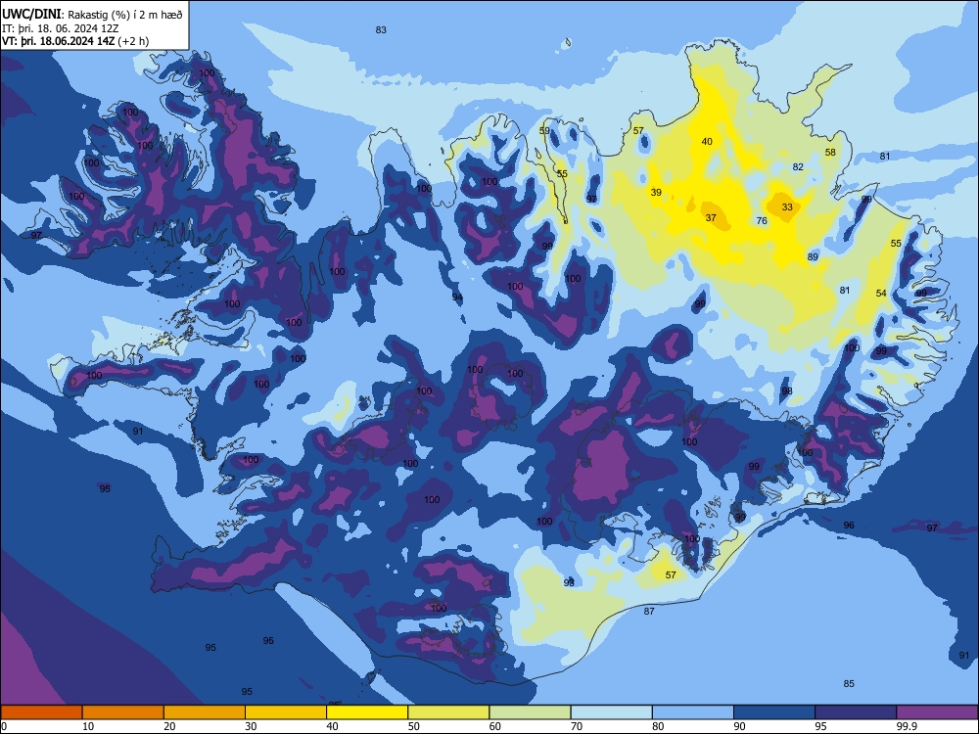This screenshot has width=979, height=734.
Task: Click the legend scale label '99.9'
Action: click(x=907, y=726)
